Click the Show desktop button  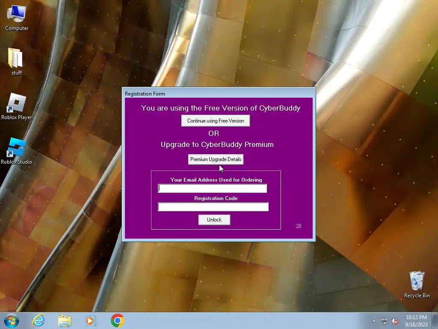(x=435, y=320)
